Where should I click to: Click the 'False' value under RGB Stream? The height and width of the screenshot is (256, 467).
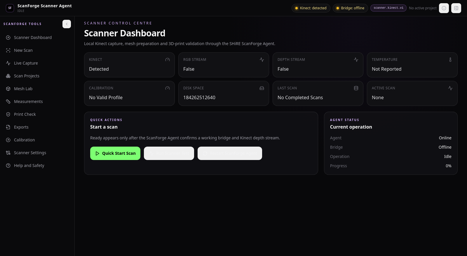[x=189, y=69]
